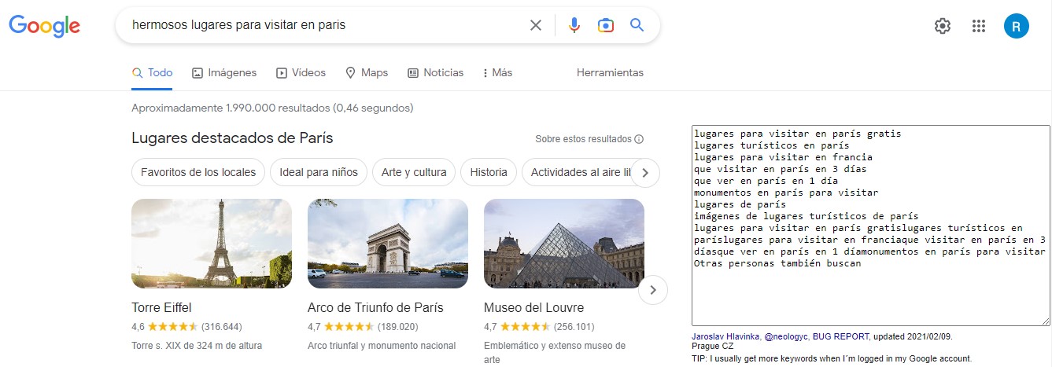The height and width of the screenshot is (367, 1052).
Task: Open the Noticias tab
Action: pyautogui.click(x=435, y=72)
